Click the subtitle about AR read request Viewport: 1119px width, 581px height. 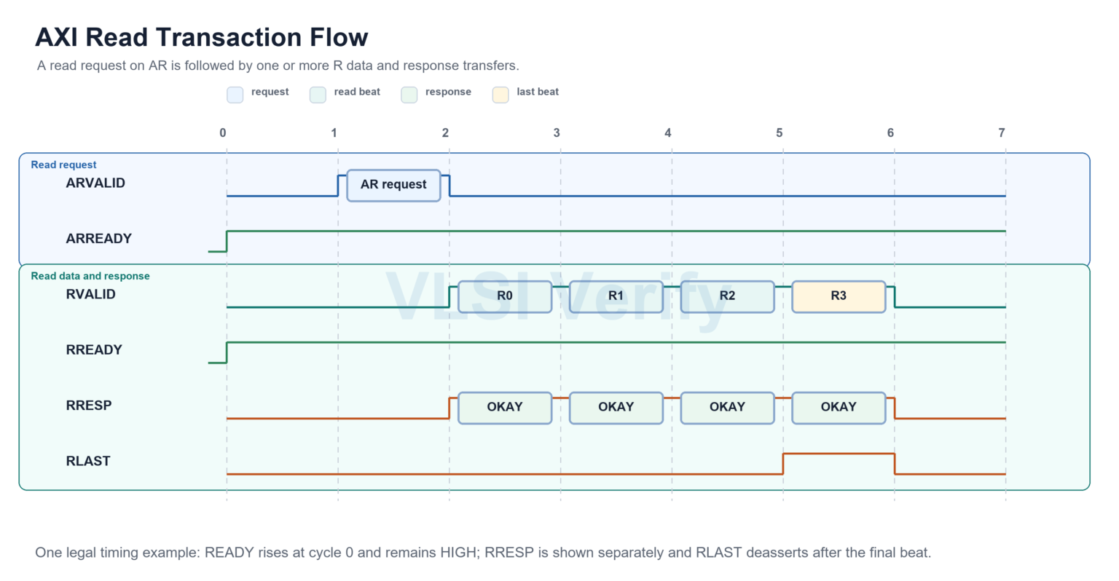pos(278,66)
